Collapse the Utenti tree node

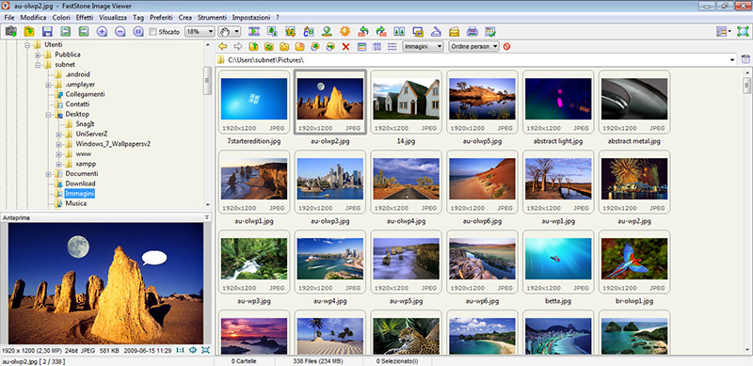[x=27, y=44]
